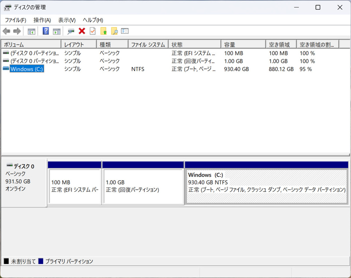Close the Disk Management window

[340, 7]
